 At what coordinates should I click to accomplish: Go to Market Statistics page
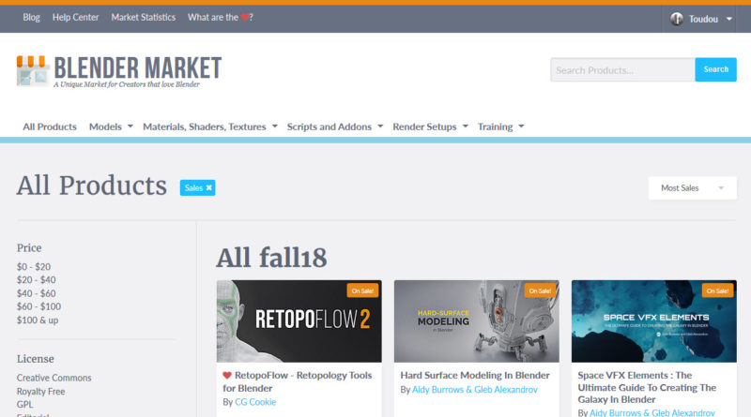(x=144, y=17)
